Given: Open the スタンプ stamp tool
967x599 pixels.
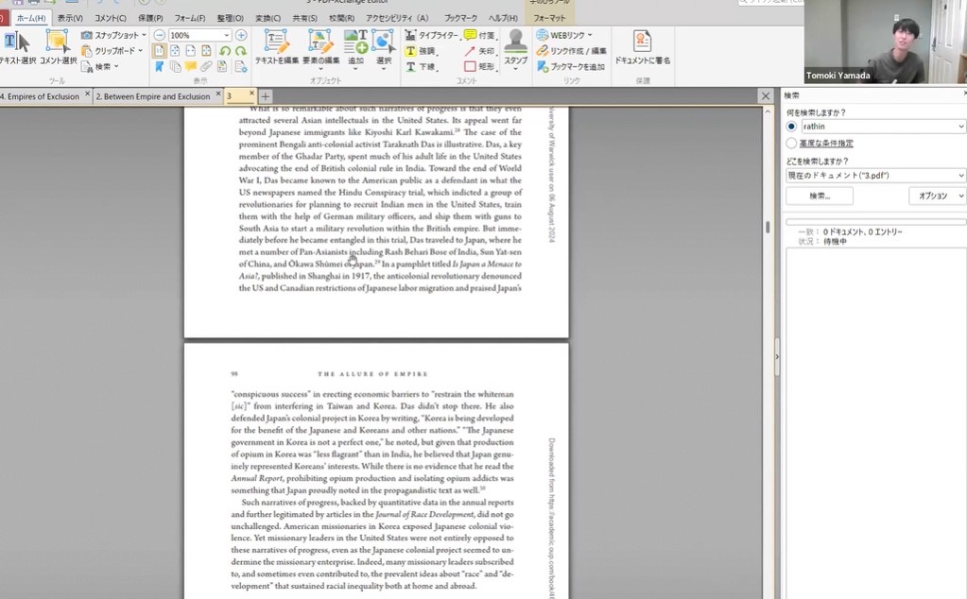Looking at the screenshot, I should coord(515,49).
